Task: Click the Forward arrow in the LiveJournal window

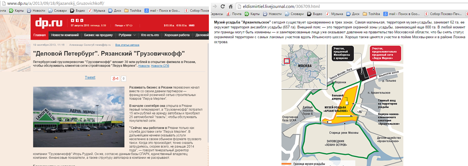Action: pos(215,6)
